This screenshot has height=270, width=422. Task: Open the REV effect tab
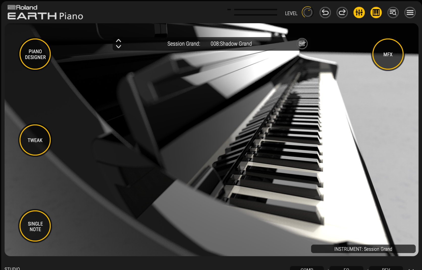pyautogui.click(x=386, y=268)
